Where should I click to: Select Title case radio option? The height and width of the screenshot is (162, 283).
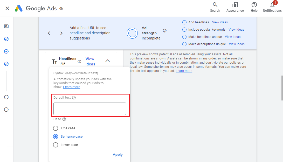click(x=56, y=128)
